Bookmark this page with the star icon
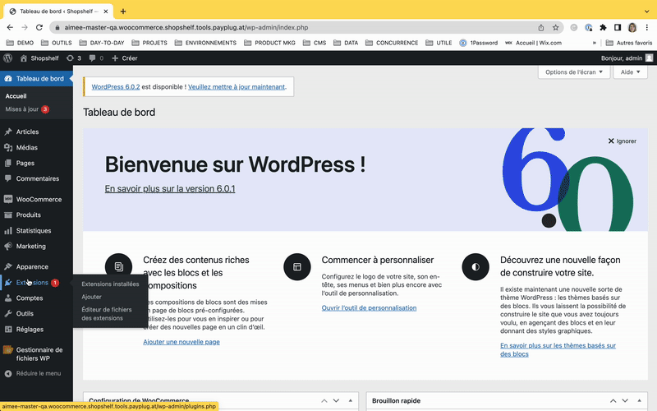This screenshot has height=411, width=657. tap(556, 28)
